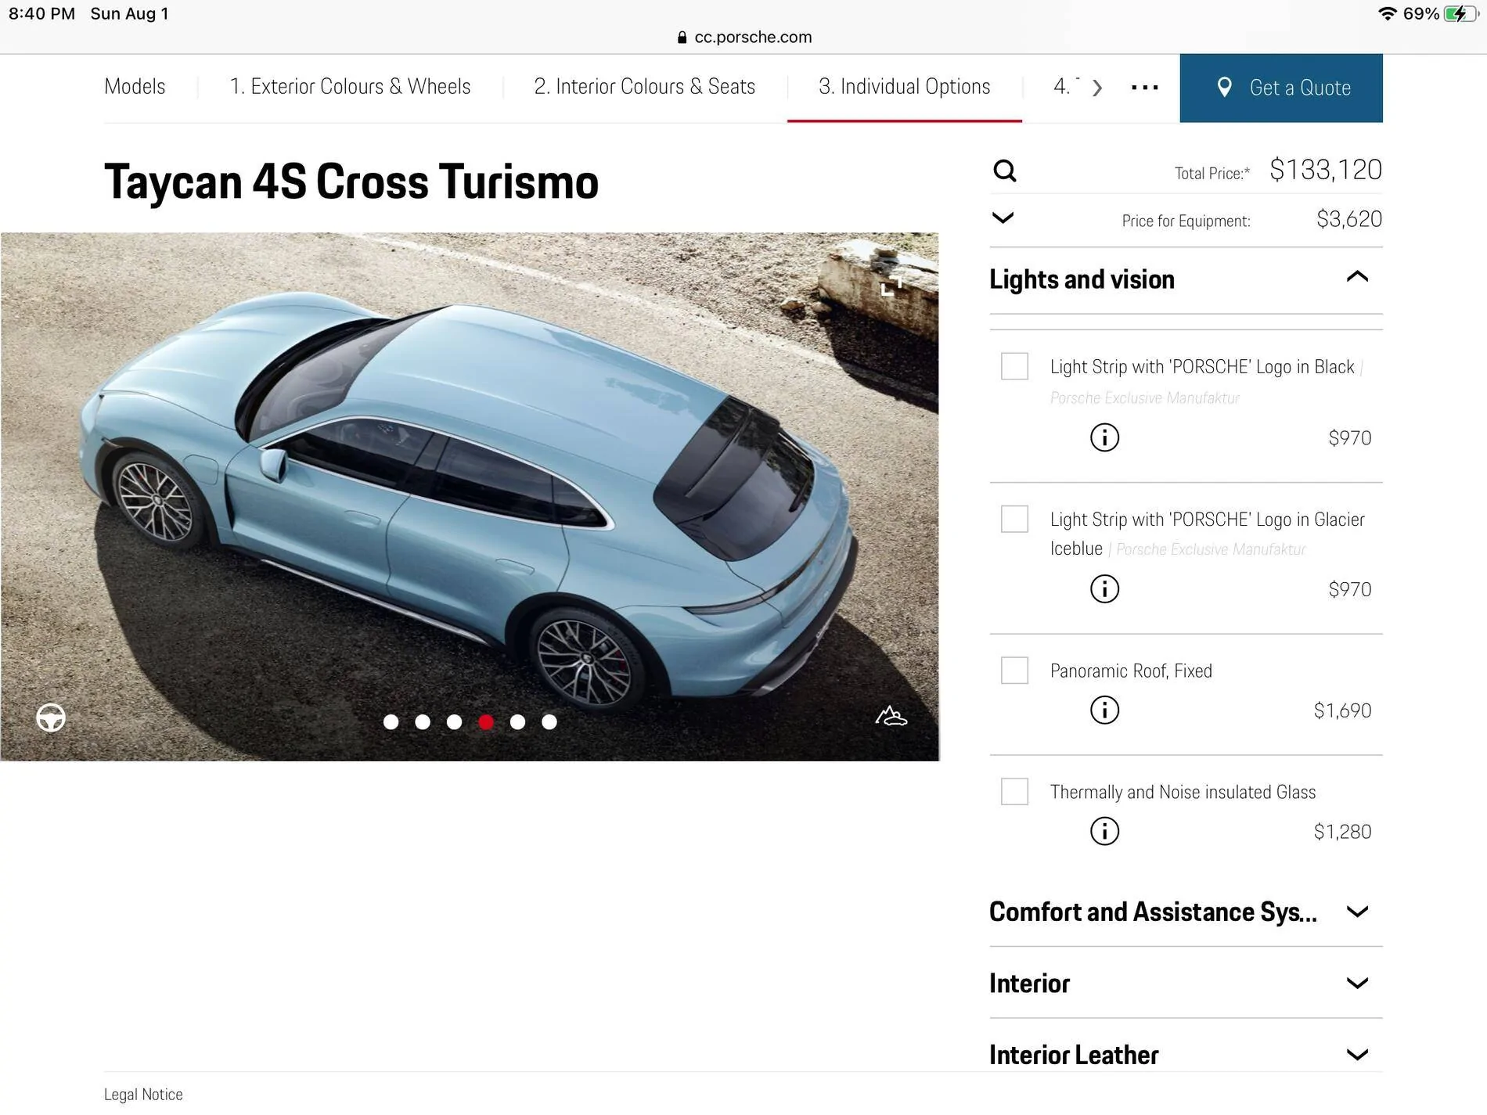The height and width of the screenshot is (1115, 1487).
Task: Go to Interior Colours & Seats tab
Action: tap(644, 86)
